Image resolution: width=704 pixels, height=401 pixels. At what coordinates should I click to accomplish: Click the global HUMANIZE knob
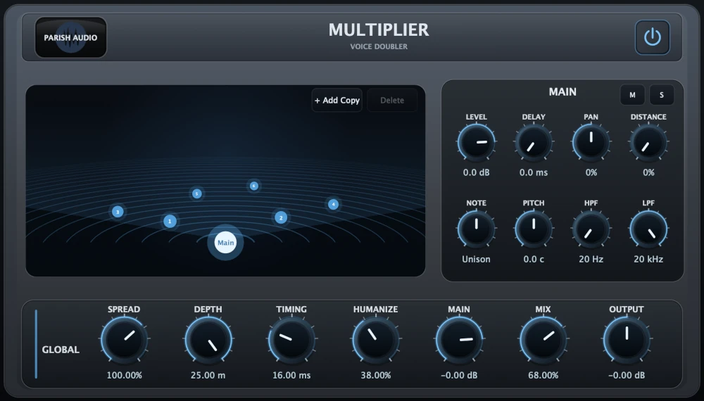[375, 340]
